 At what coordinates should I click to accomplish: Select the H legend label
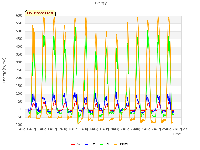[107, 144]
